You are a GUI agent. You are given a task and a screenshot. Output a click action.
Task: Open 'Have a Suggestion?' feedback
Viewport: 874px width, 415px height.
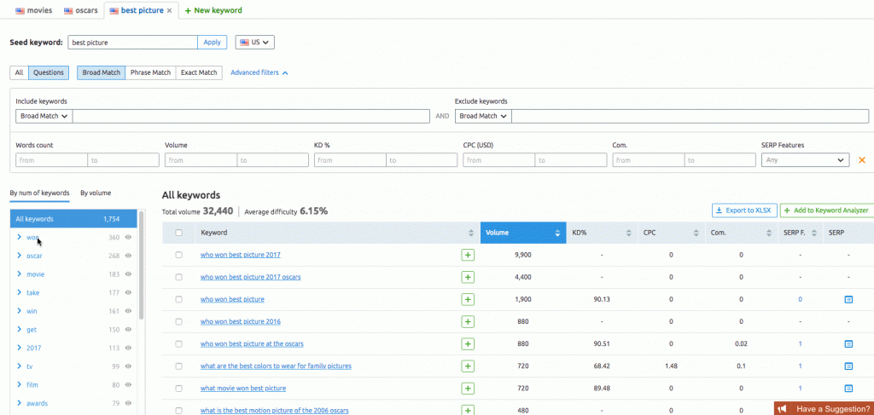point(824,408)
